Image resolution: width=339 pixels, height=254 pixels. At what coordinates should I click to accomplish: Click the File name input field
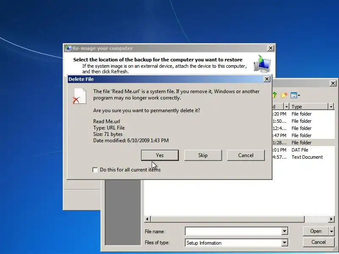tap(233, 231)
